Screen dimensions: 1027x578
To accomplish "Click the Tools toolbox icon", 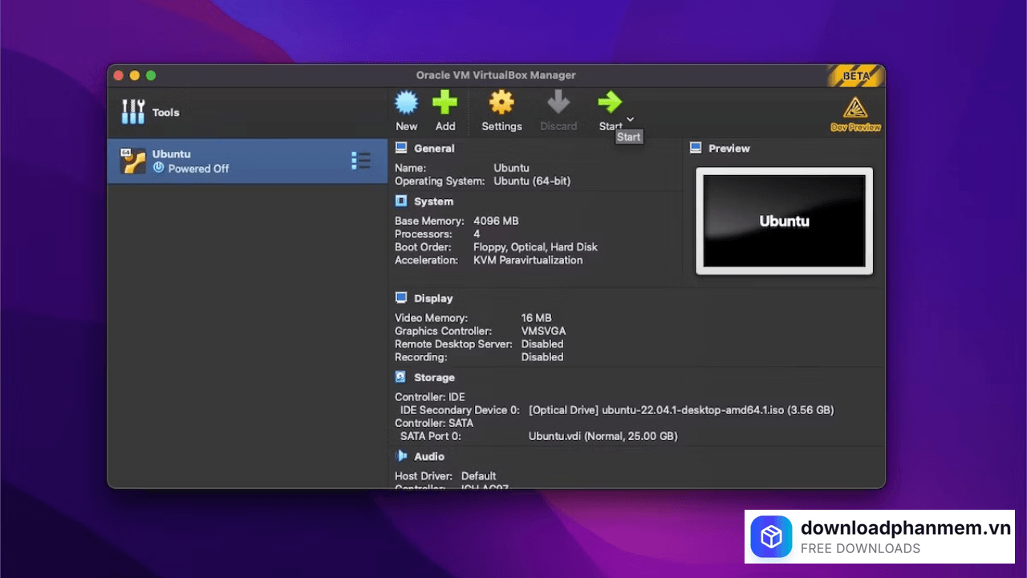I will (133, 112).
